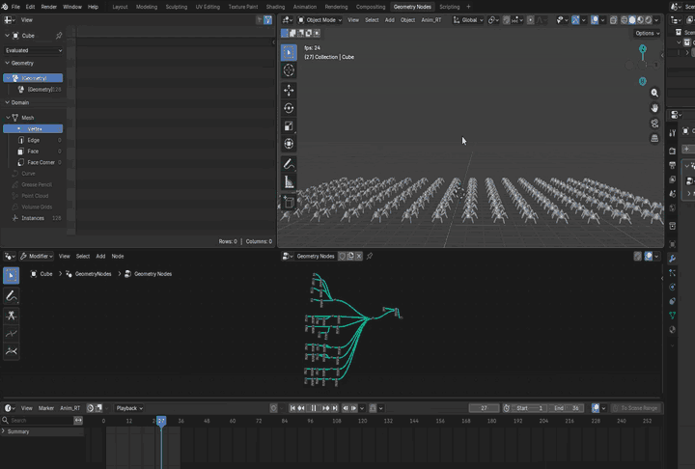Screen dimensions: 695x469
Task: Click the camera view gizmo icon
Action: pyautogui.click(x=654, y=124)
